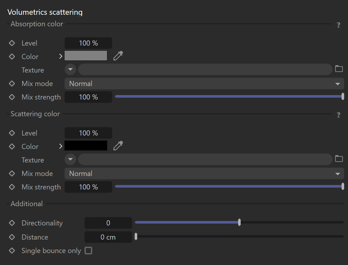This screenshot has height=265, width=348.
Task: Browse scattering texture with folder icon
Action: [x=339, y=159]
